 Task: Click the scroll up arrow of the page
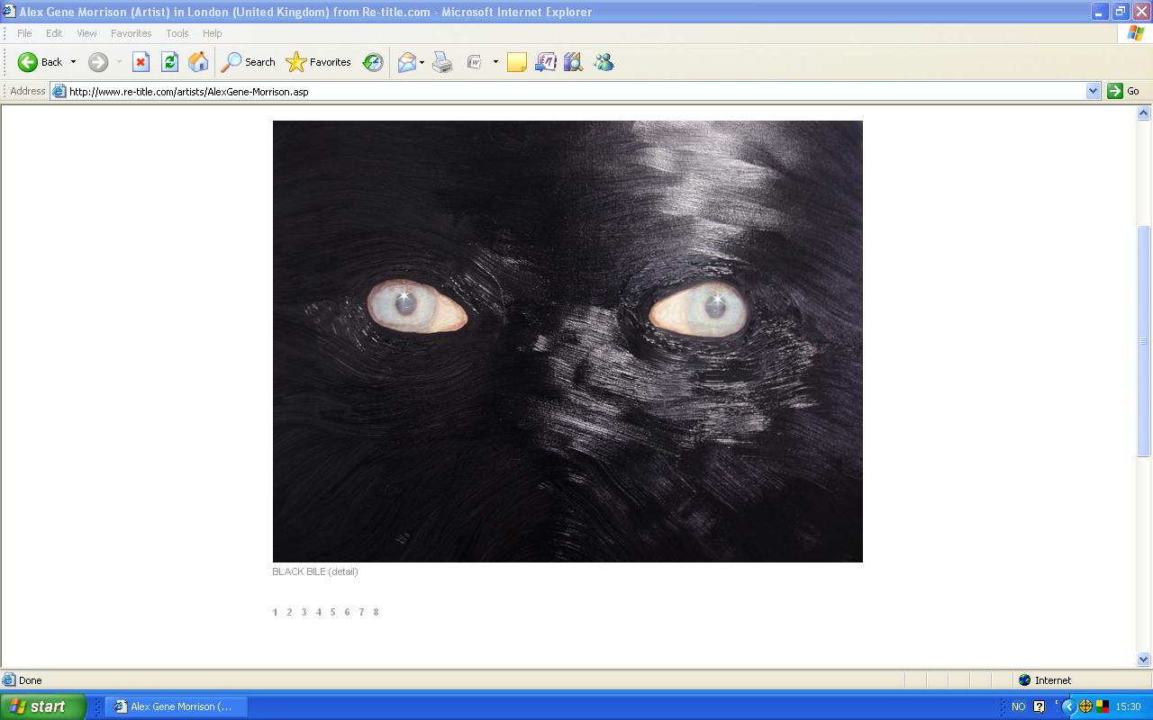(1144, 113)
